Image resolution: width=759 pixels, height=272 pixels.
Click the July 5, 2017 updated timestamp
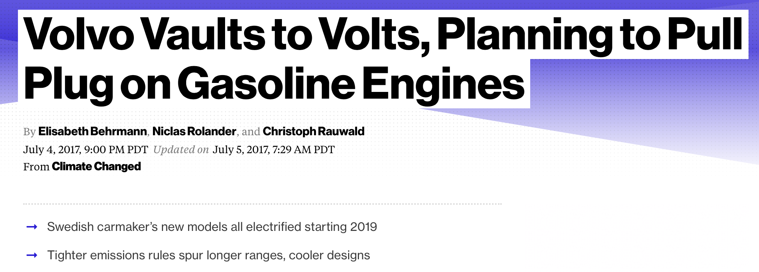(x=273, y=149)
